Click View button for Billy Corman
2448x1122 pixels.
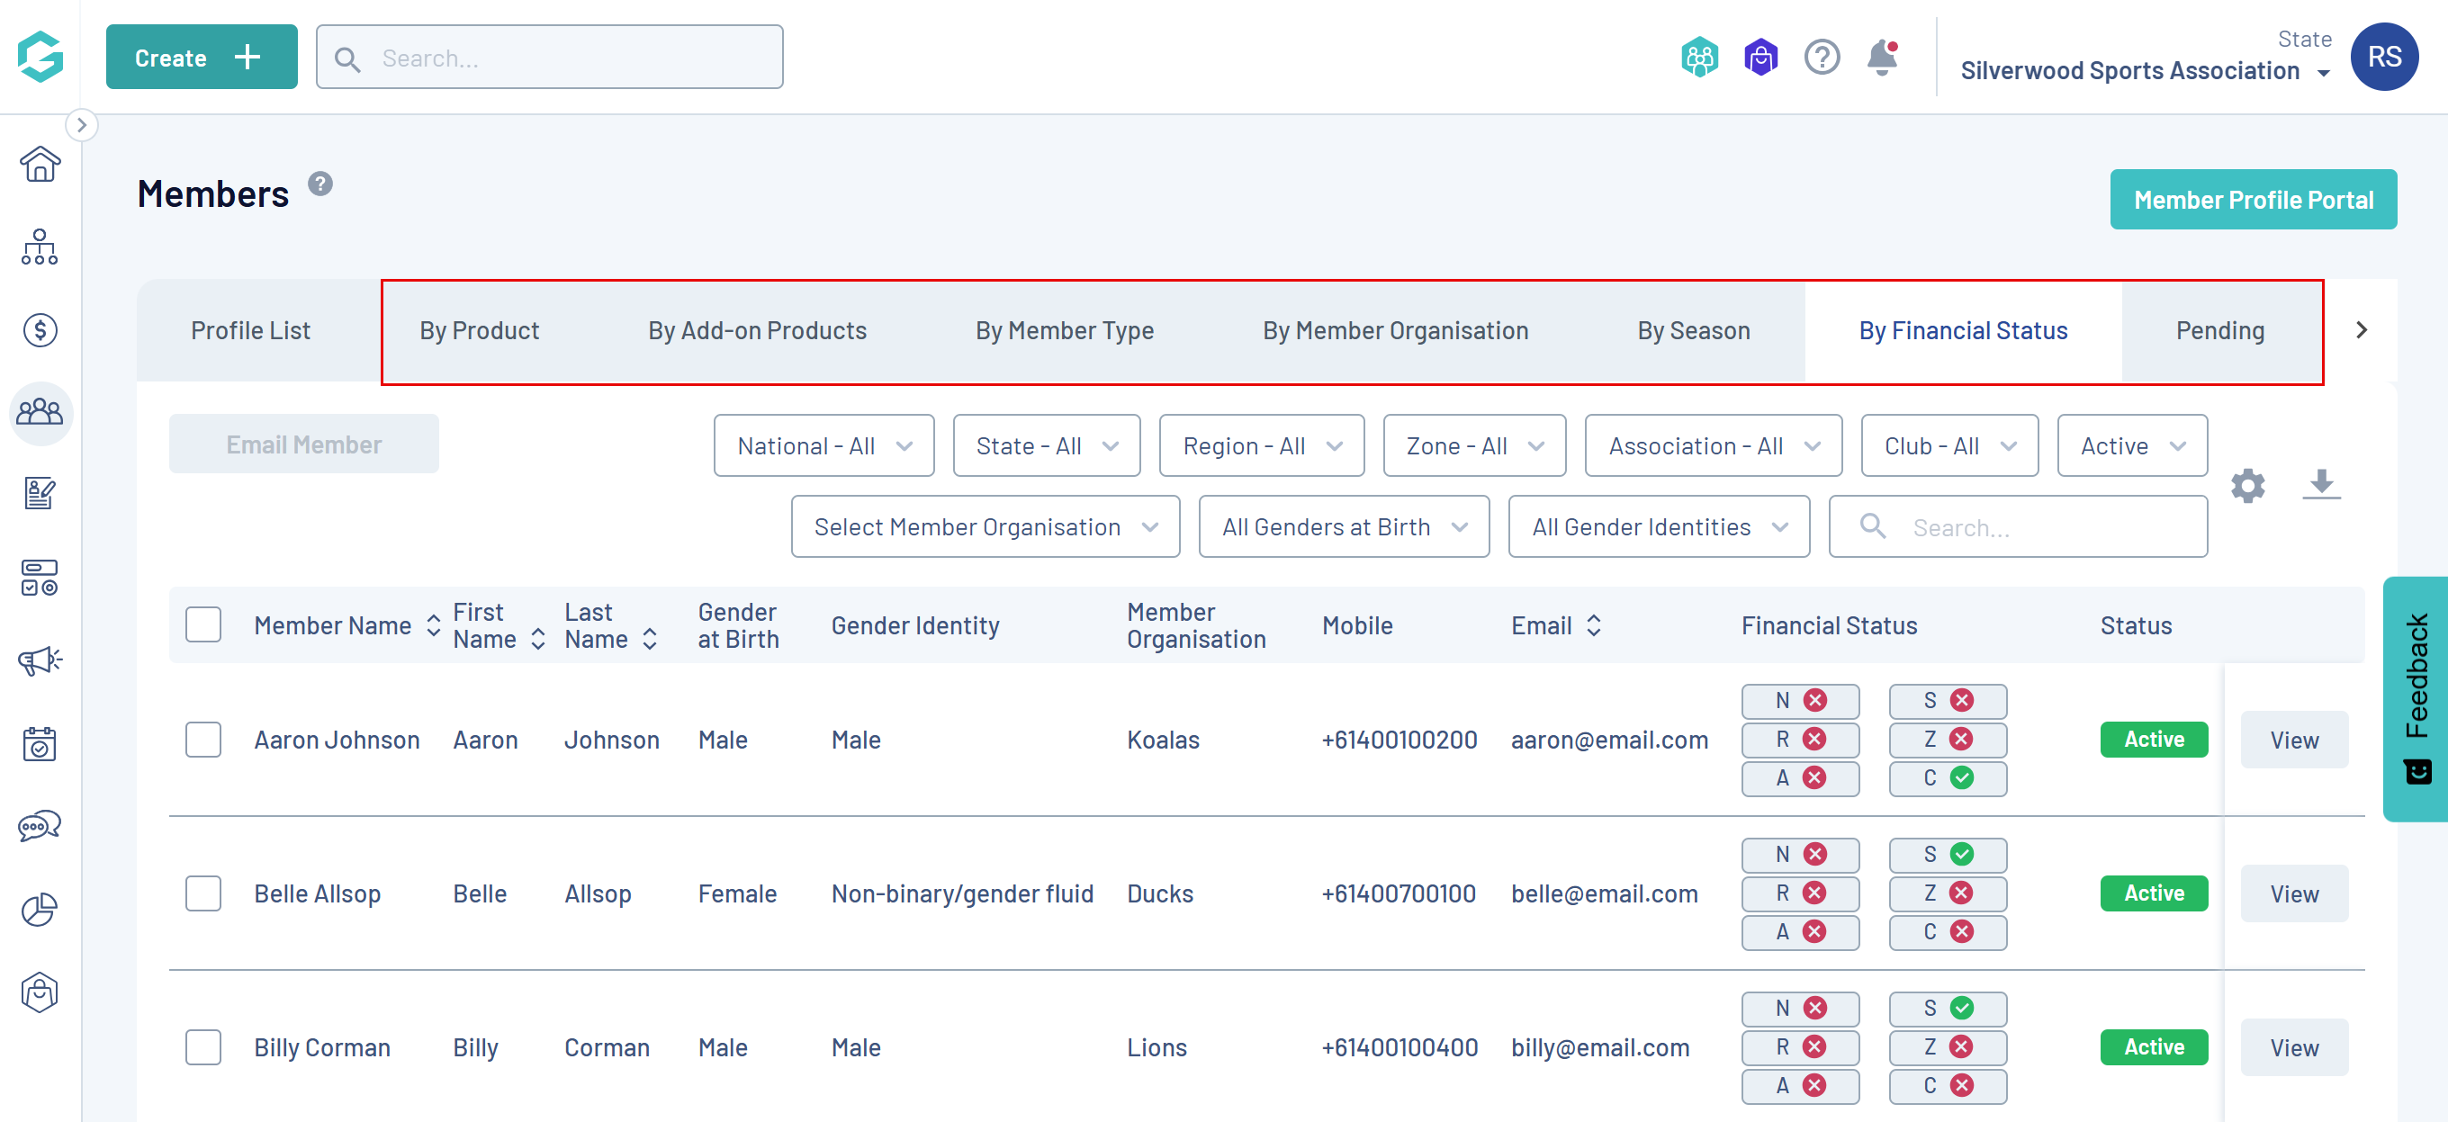click(x=2293, y=1047)
